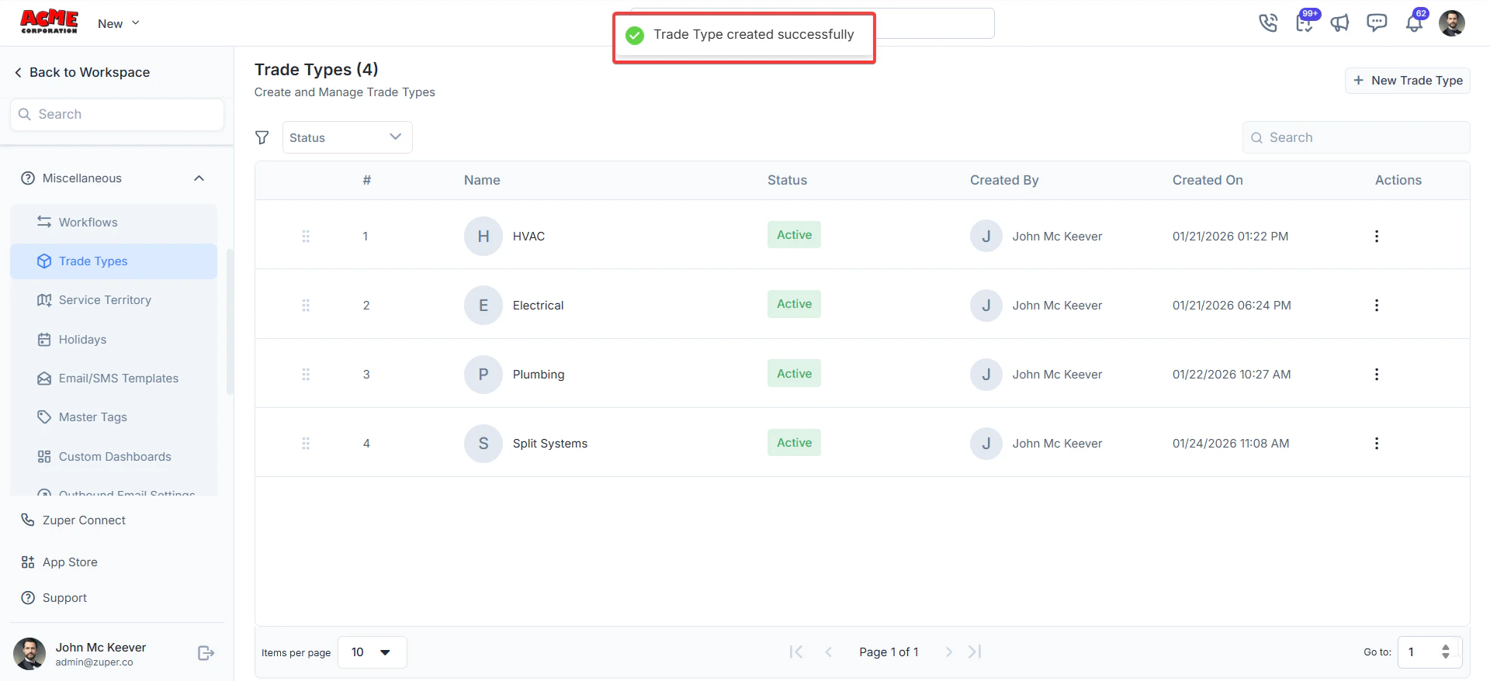Focus the trade types Search field
The width and height of the screenshot is (1490, 681).
pyautogui.click(x=1356, y=137)
